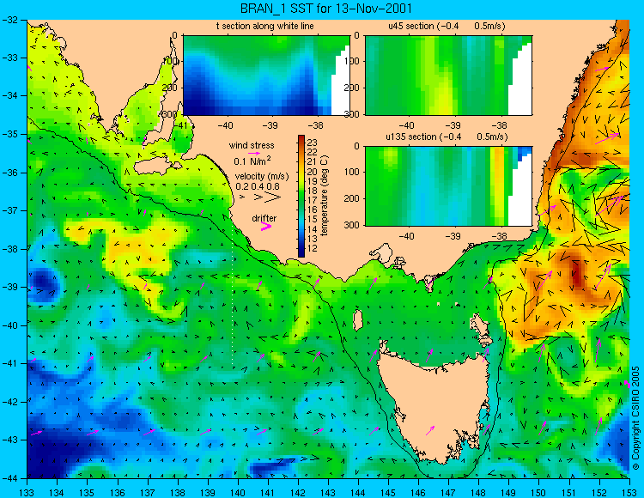Click the 'u45 section (-0.4 0.5m/s)' label
Screen dimensions: 644x498
coord(447,26)
